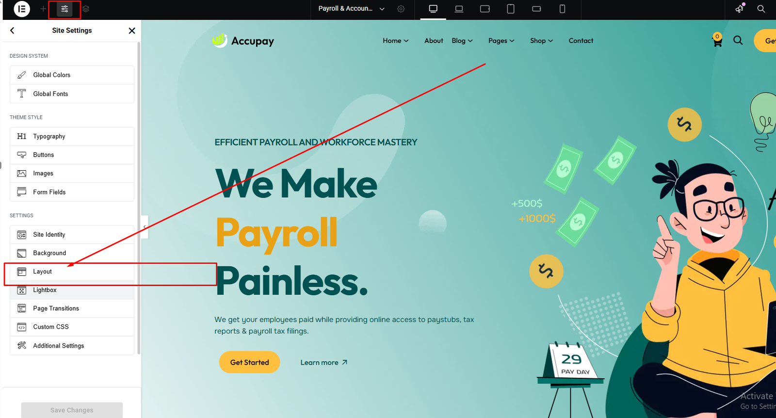The image size is (776, 418).
Task: Open What's New megaphone icon
Action: tap(740, 9)
